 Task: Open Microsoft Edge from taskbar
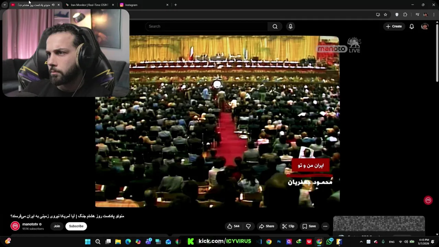pyautogui.click(x=128, y=242)
